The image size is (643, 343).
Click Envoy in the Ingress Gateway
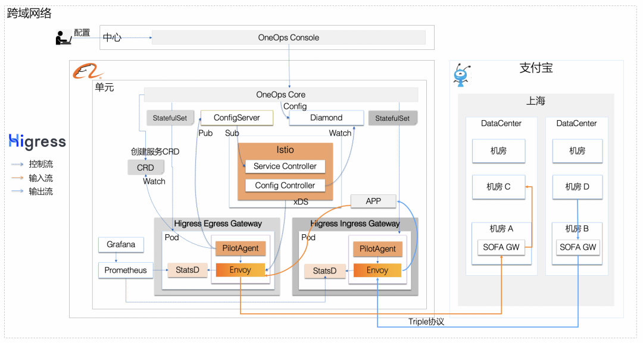pos(377,270)
